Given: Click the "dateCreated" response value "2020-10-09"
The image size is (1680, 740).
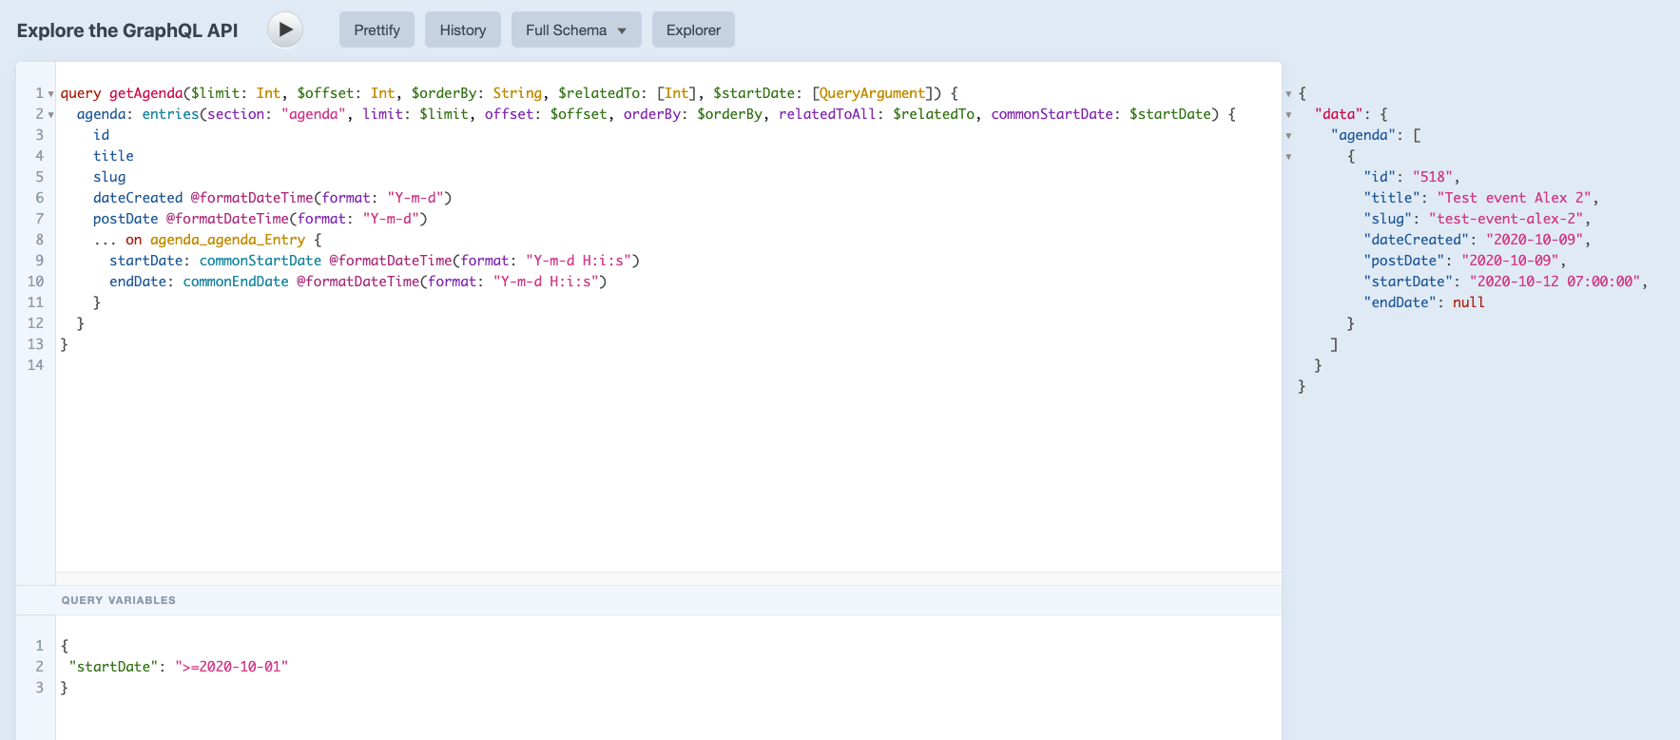Looking at the screenshot, I should pyautogui.click(x=1535, y=240).
